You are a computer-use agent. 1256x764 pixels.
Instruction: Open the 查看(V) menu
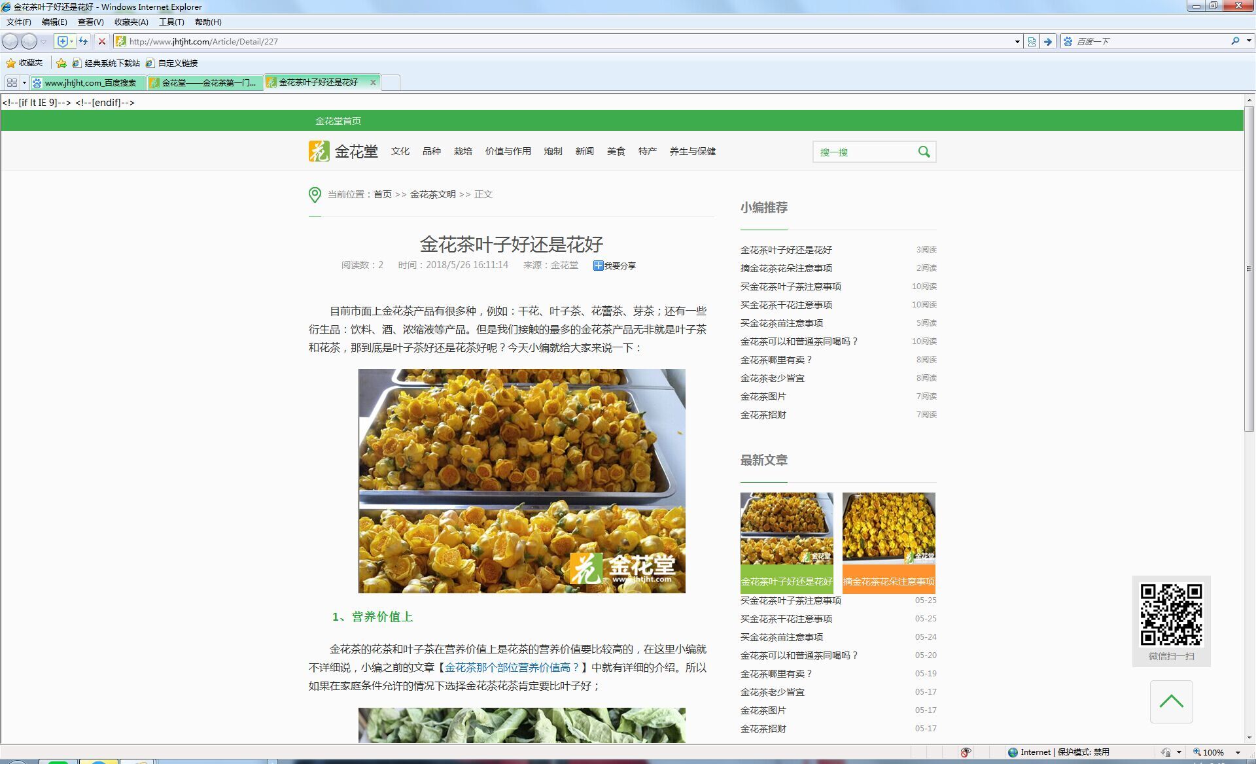pyautogui.click(x=90, y=22)
